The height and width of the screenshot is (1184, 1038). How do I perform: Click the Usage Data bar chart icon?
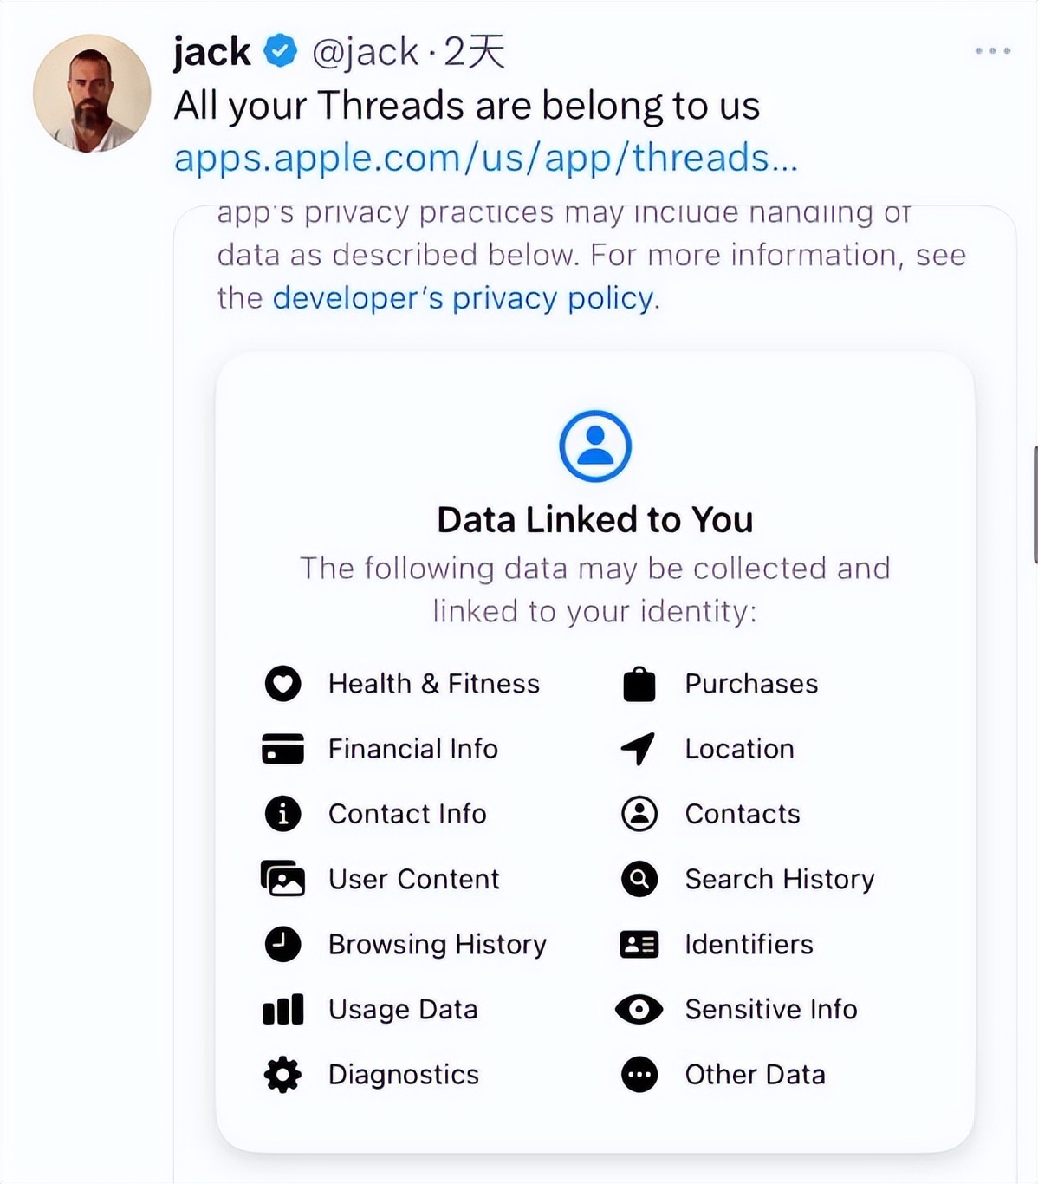[282, 1010]
